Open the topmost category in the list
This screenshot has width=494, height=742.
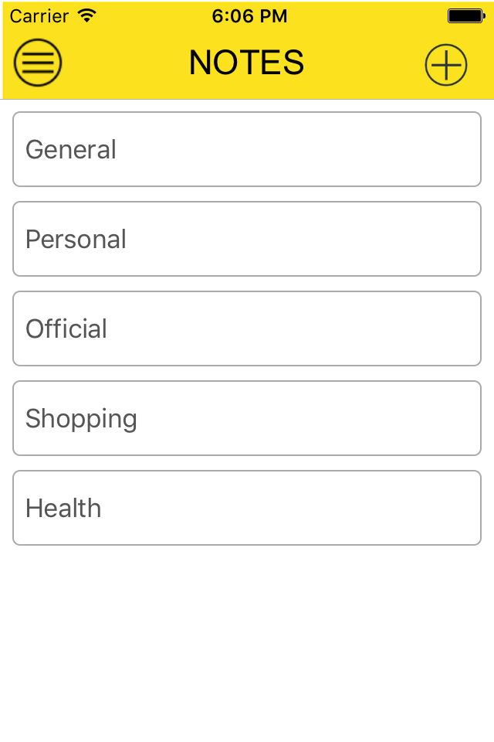coord(247,149)
